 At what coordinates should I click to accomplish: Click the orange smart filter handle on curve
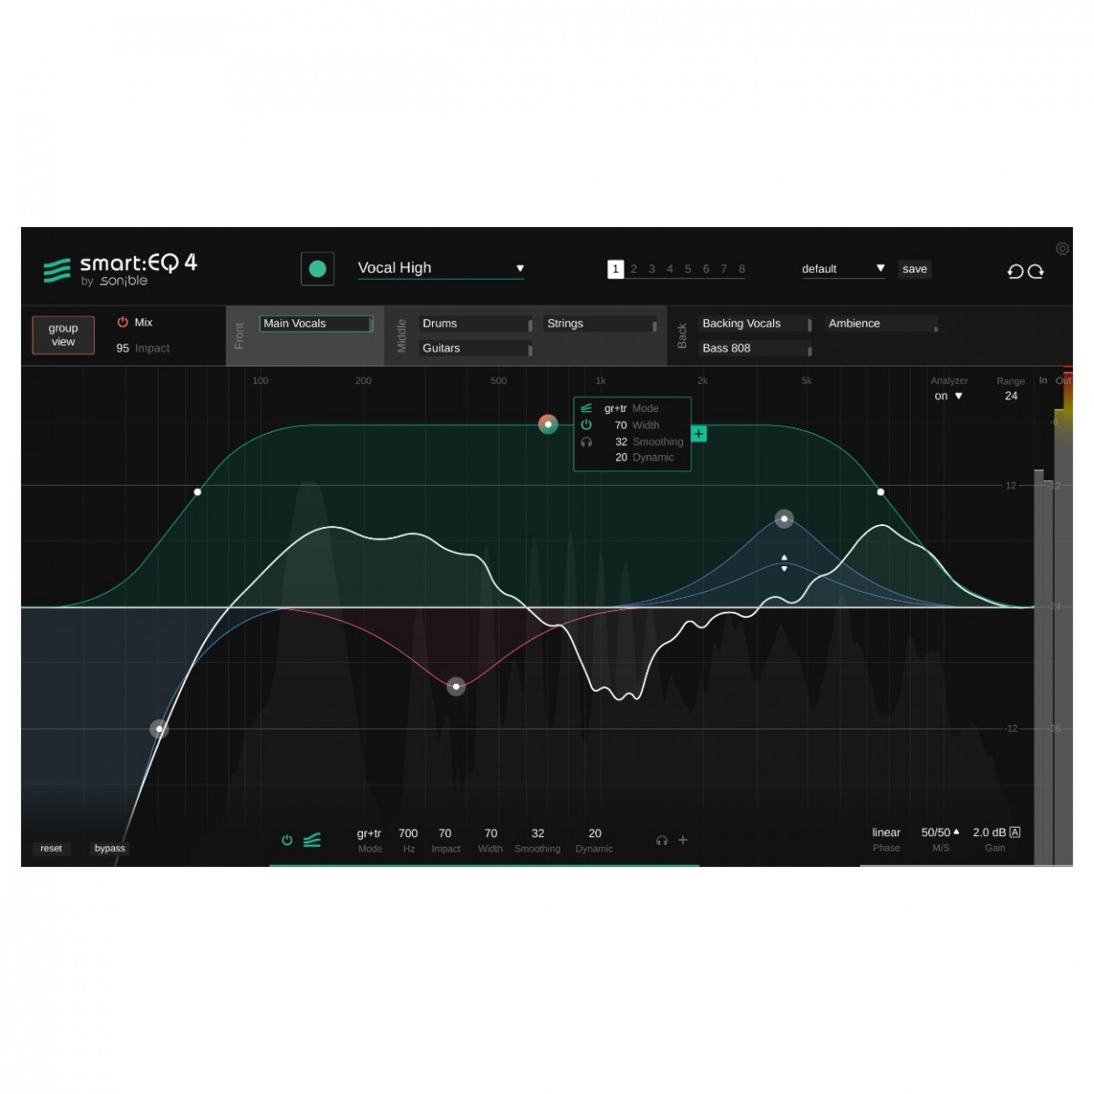(548, 424)
